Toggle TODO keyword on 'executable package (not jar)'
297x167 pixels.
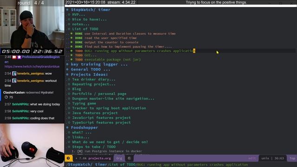(79, 60)
